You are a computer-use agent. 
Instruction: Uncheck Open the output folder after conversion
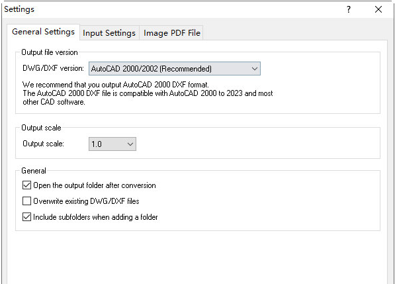pos(26,185)
